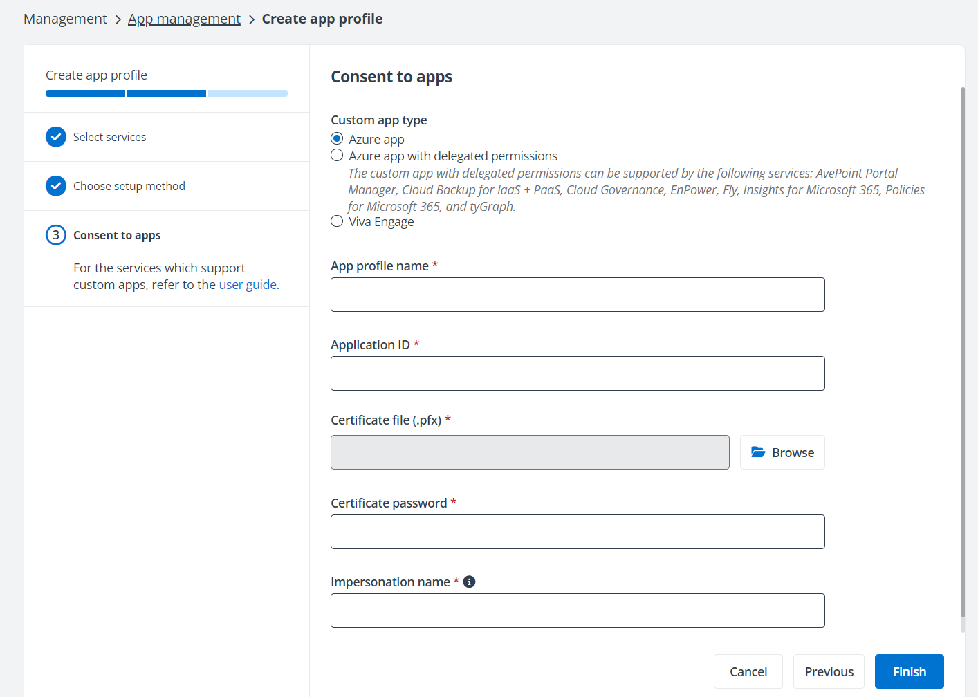Click the App profile name input field
The height and width of the screenshot is (697, 978).
click(x=578, y=294)
